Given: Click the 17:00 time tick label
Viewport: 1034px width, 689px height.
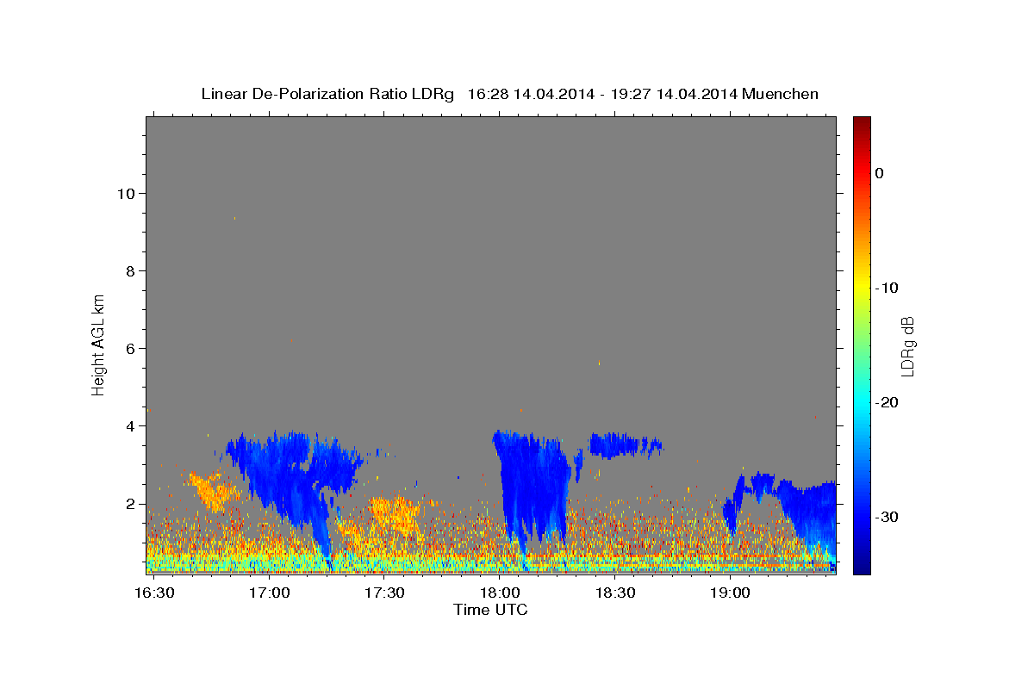Looking at the screenshot, I should (270, 593).
